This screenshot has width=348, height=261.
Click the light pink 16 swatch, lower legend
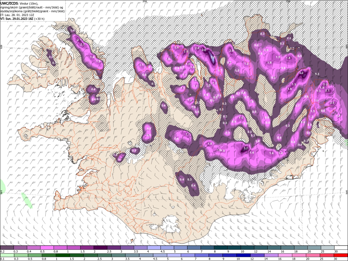285,255
